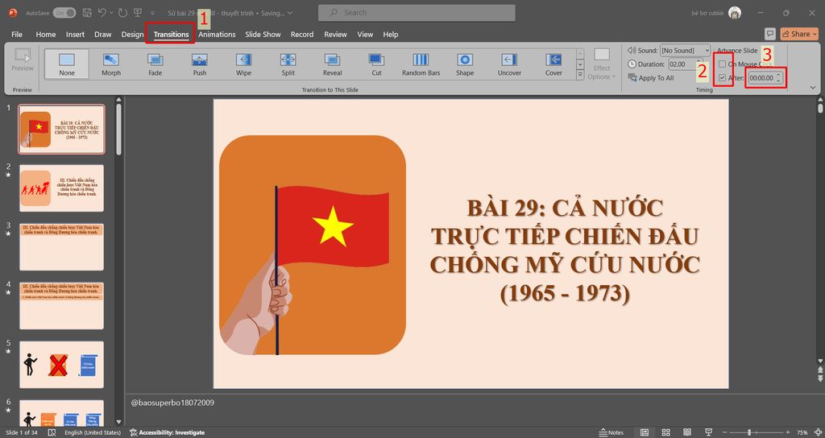Image resolution: width=825 pixels, height=438 pixels.
Task: Open the Slide Show tab
Action: (x=263, y=34)
